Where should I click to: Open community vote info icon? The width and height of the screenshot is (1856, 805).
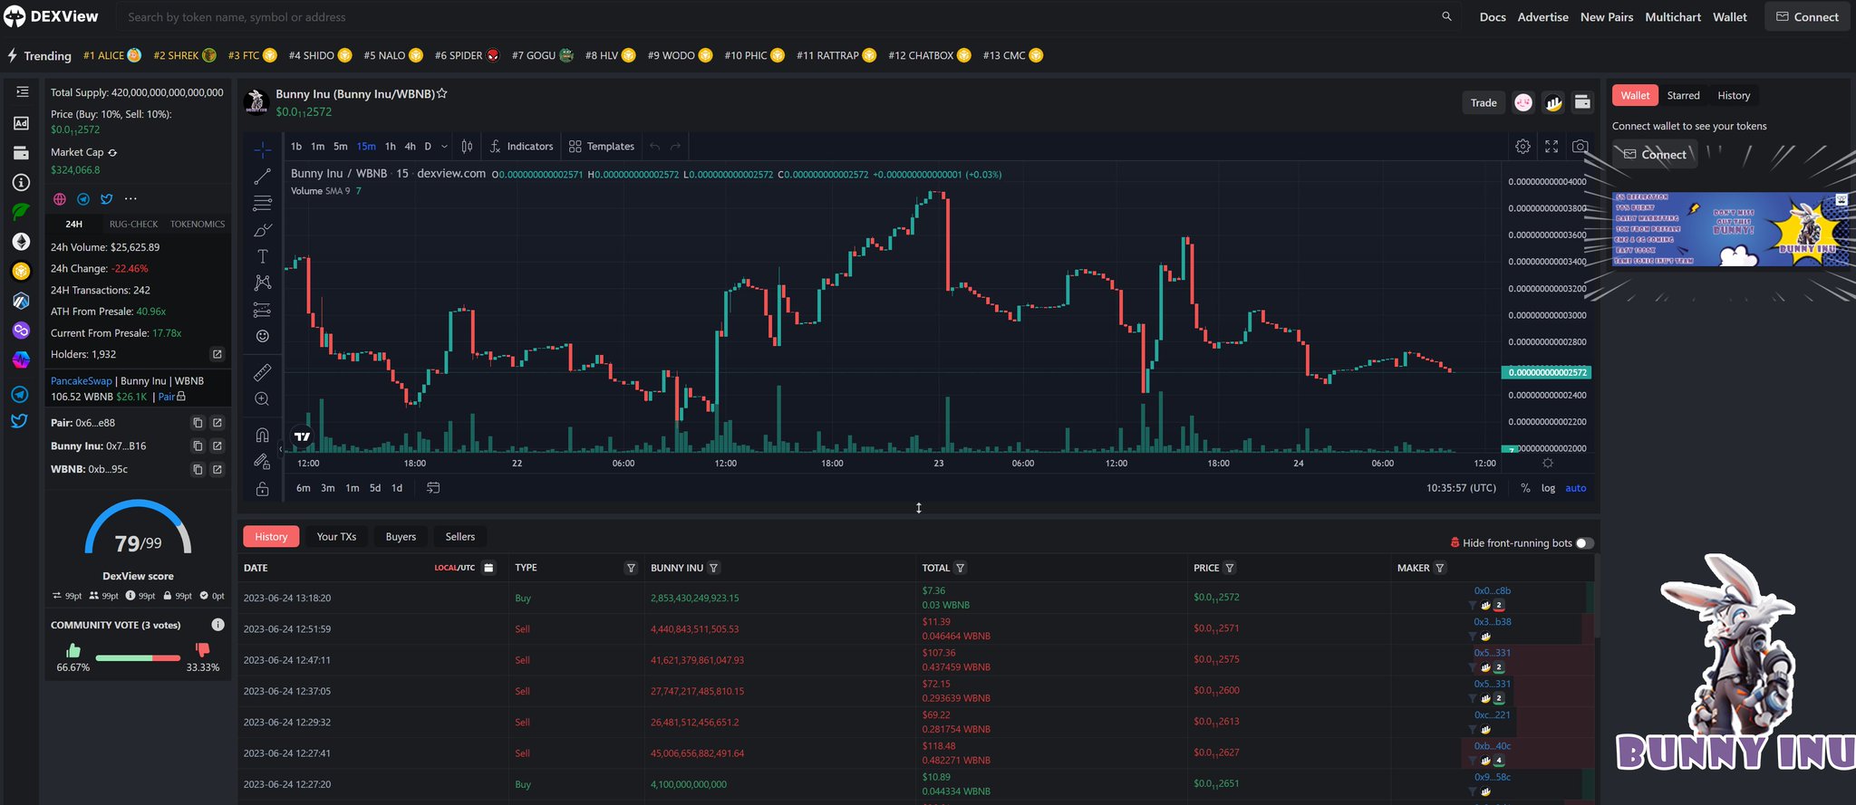[217, 625]
